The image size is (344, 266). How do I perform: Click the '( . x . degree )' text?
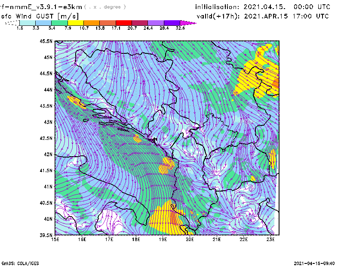pos(105,7)
